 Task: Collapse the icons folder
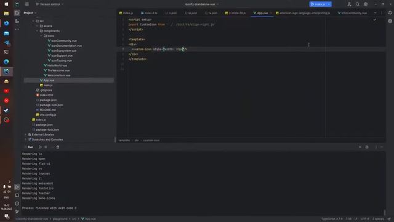pos(41,36)
